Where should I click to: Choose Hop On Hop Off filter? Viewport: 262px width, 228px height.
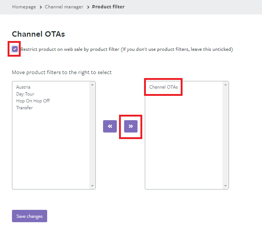[33, 101]
